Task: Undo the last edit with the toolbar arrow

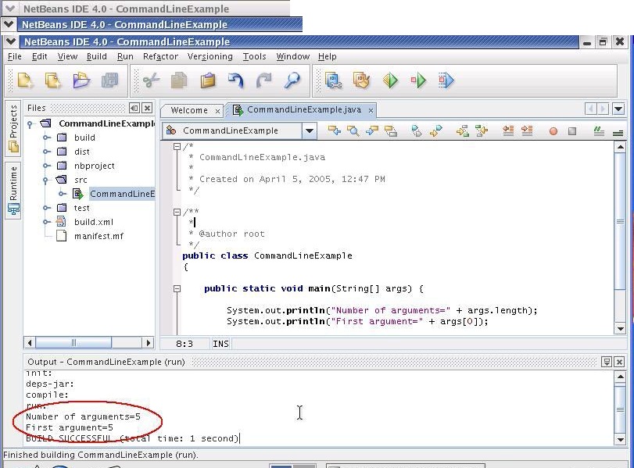Action: (236, 80)
